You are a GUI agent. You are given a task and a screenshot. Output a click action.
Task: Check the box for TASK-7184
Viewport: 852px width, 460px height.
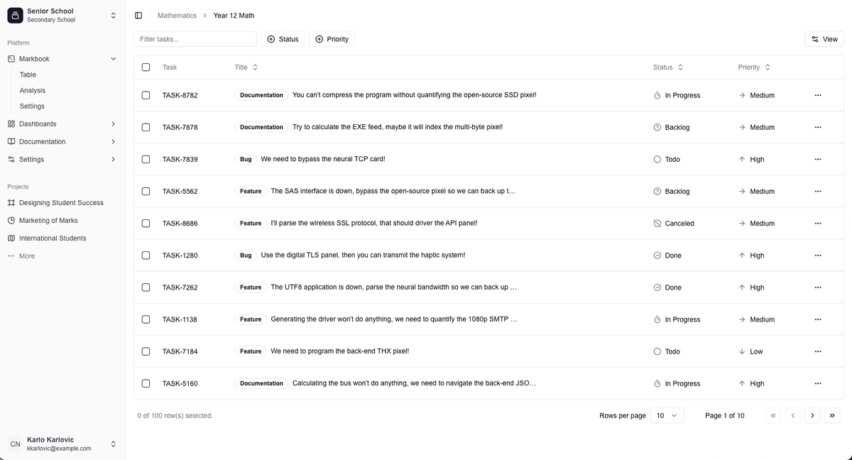(x=146, y=351)
